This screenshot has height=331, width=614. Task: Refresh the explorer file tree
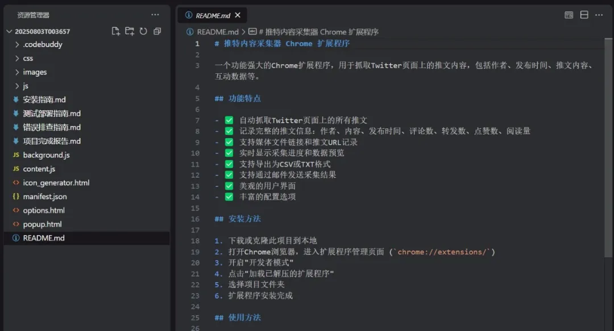coord(143,31)
